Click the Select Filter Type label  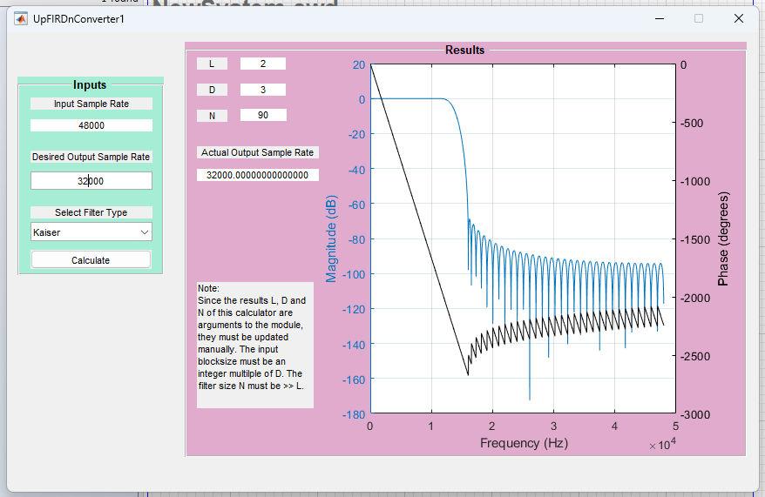coord(91,212)
